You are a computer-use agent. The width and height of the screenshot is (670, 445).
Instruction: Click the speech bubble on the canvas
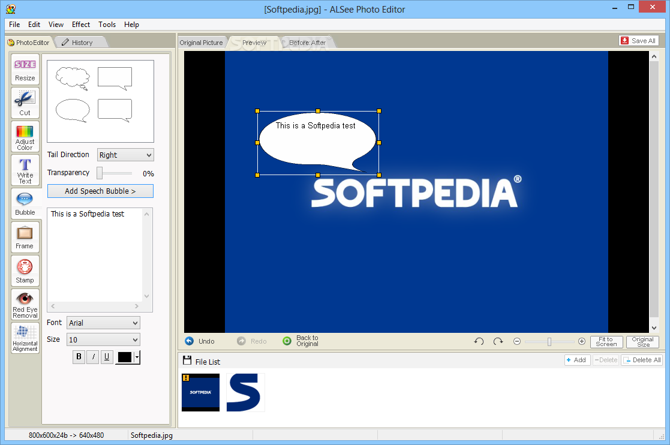[x=317, y=143]
